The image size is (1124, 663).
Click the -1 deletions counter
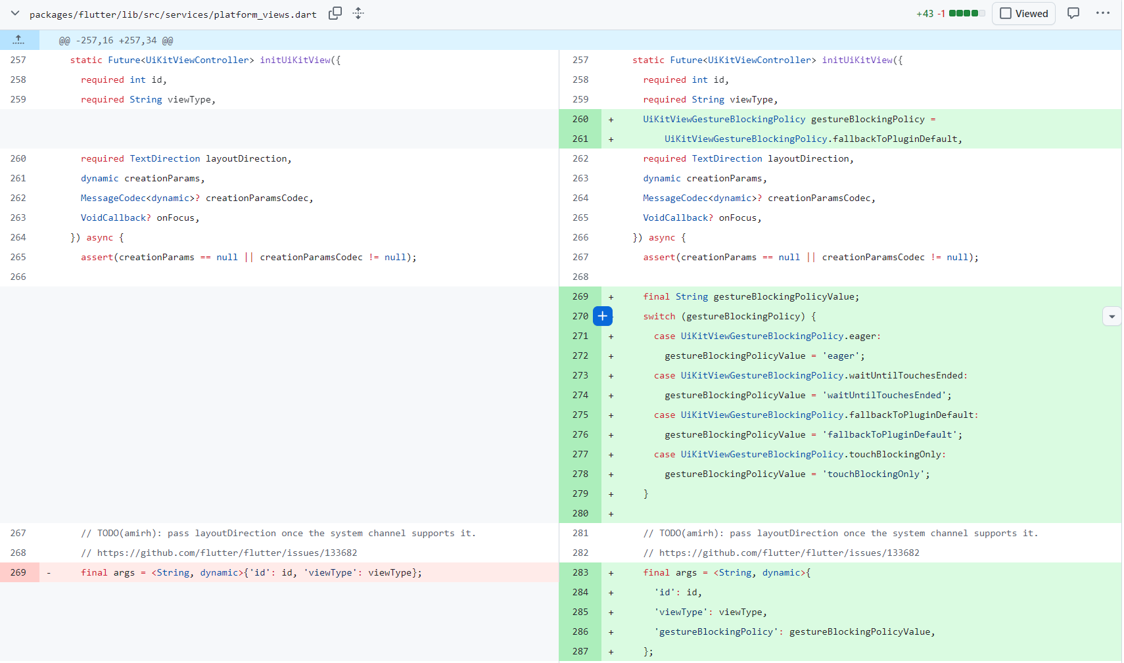941,12
